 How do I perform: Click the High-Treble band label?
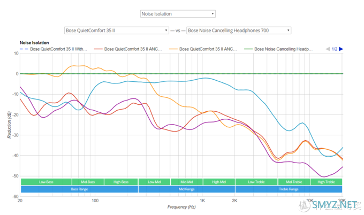pyautogui.click(x=326, y=182)
